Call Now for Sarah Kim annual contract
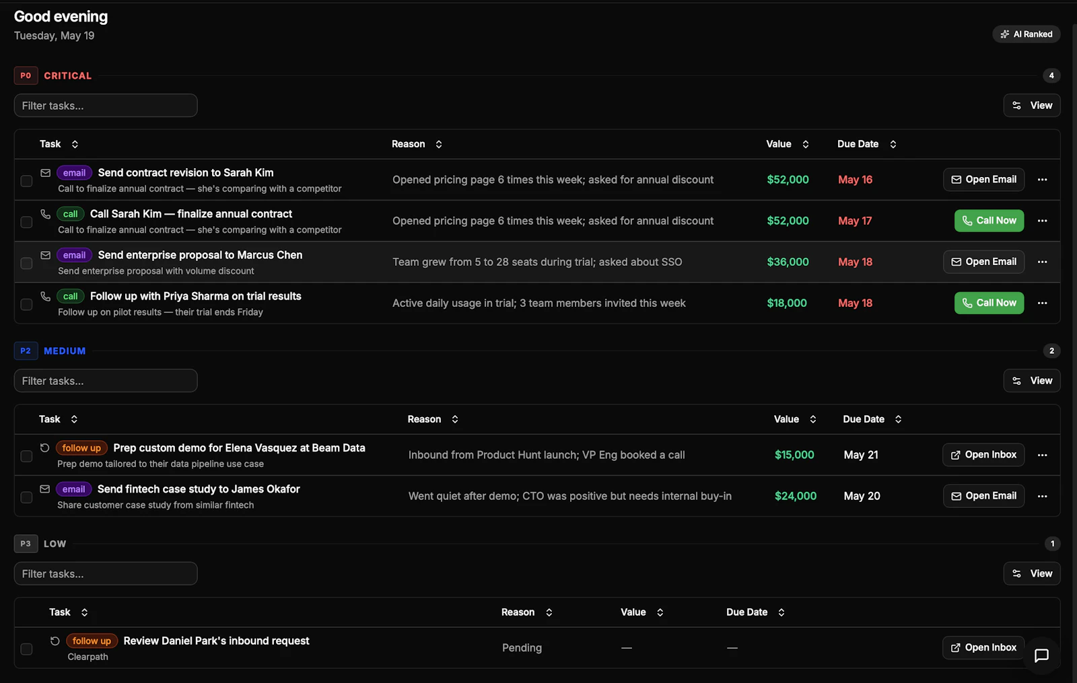The height and width of the screenshot is (683, 1077). click(x=989, y=221)
